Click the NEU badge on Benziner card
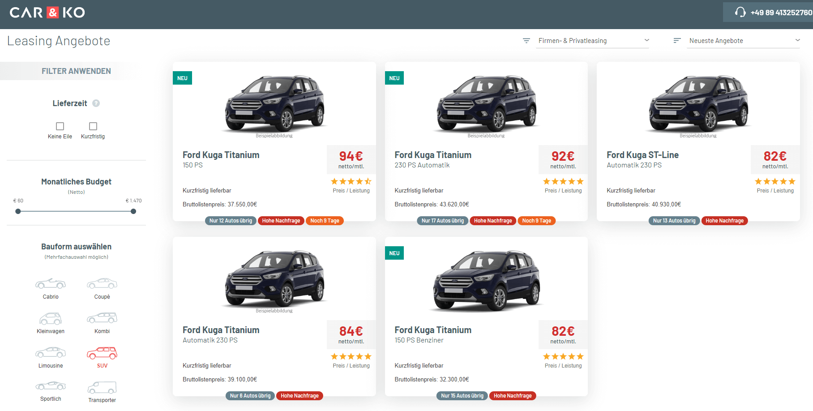 coord(394,253)
